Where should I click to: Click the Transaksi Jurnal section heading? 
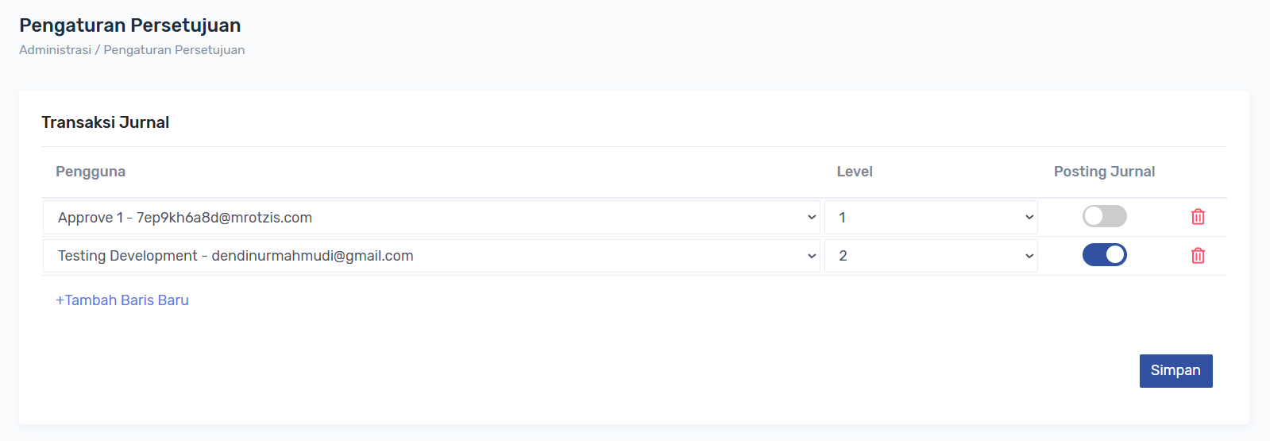105,122
